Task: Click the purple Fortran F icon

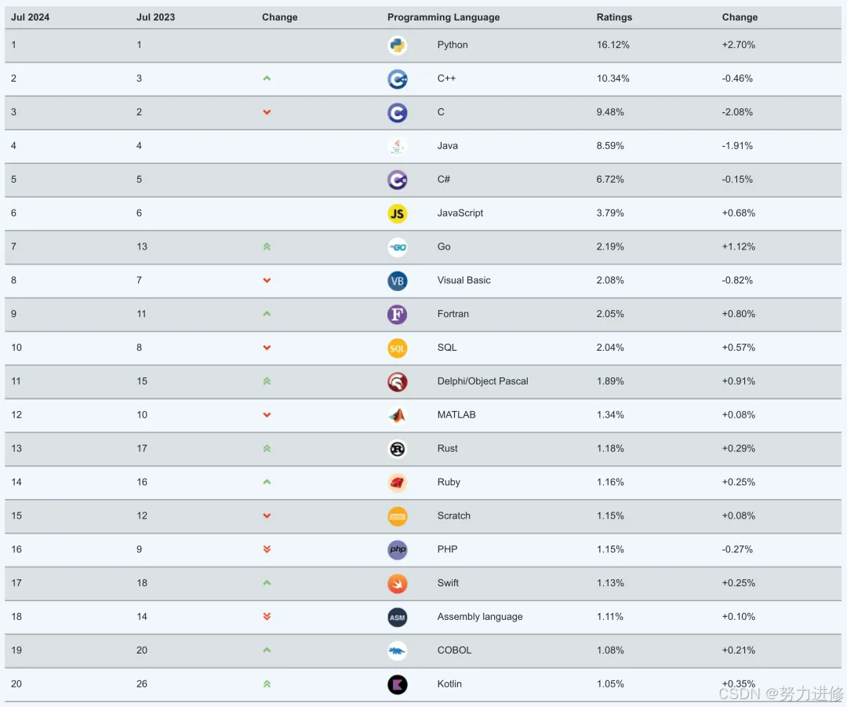Action: coord(397,315)
